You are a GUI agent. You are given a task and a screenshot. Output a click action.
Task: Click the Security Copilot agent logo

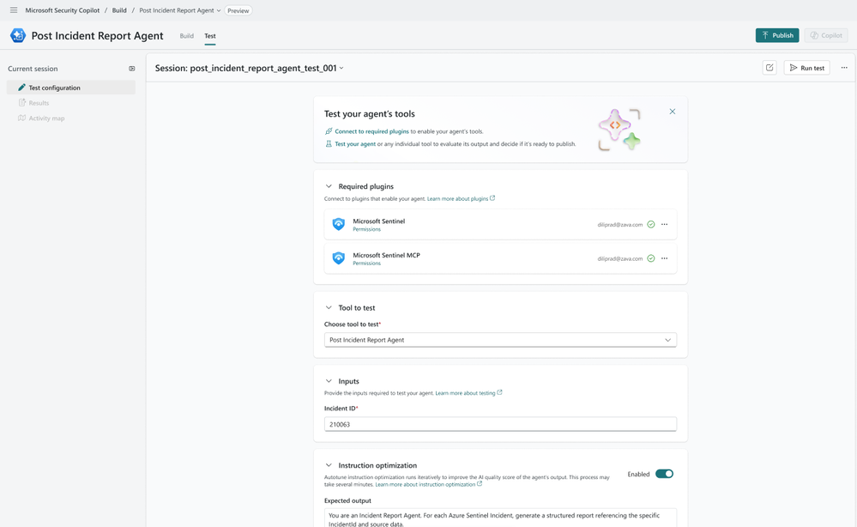coord(18,36)
